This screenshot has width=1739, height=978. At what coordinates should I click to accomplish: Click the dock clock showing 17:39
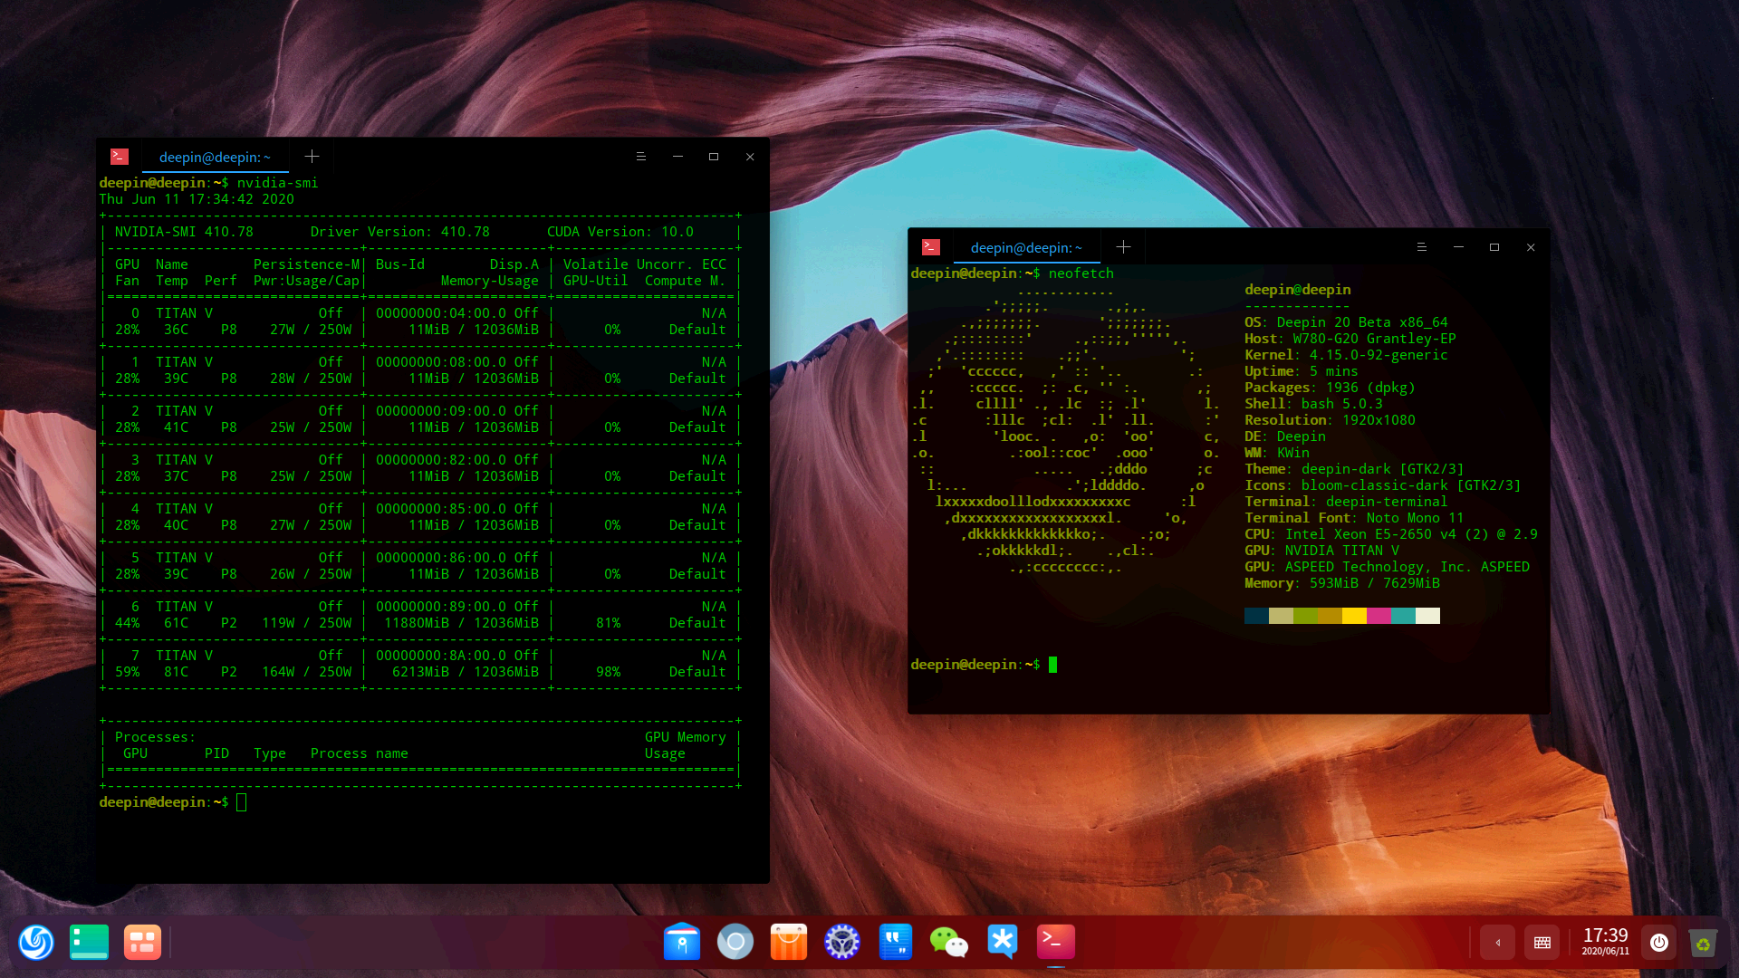click(1605, 941)
